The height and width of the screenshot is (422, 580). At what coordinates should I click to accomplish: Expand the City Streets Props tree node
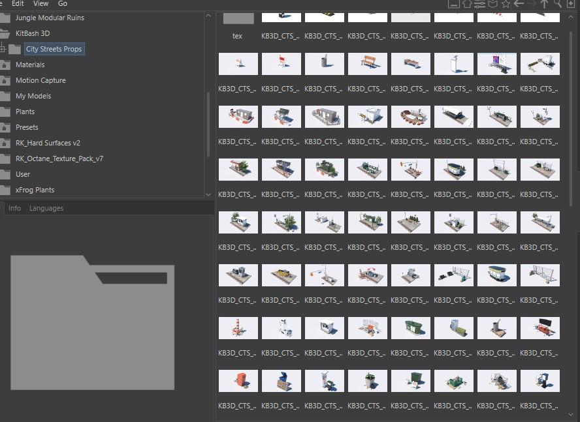pyautogui.click(x=3, y=49)
